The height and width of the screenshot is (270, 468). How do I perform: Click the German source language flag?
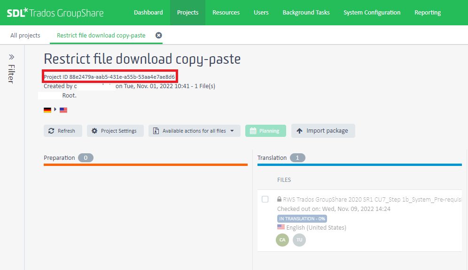tap(47, 110)
